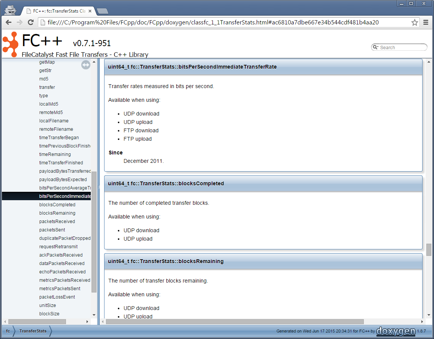Type in the doxygen Search box
The height and width of the screenshot is (339, 434).
(400, 47)
